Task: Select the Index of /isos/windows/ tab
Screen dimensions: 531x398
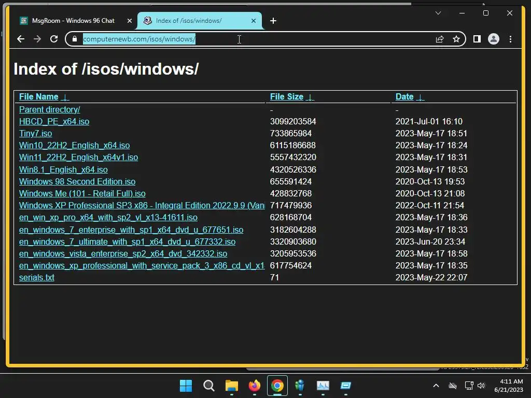Action: point(200,21)
